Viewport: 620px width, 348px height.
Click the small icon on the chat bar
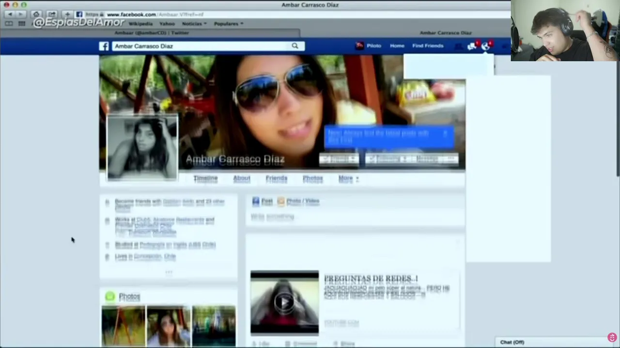click(x=612, y=337)
